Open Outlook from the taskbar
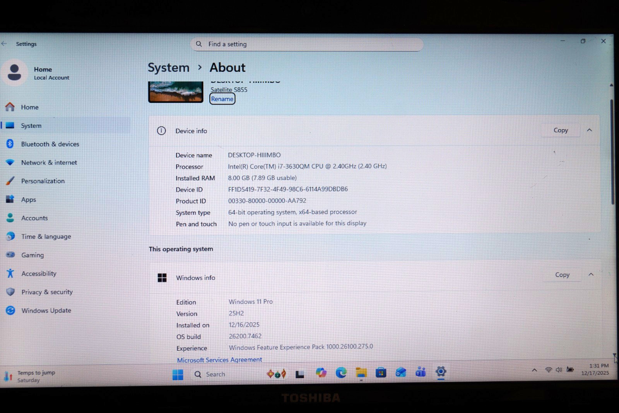 [x=401, y=372]
